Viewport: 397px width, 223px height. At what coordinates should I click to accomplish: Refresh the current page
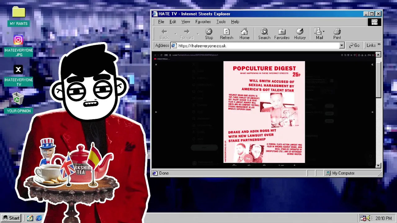pos(226,34)
